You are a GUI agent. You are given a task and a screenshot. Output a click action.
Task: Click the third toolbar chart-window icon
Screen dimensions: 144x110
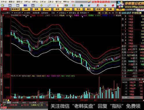click(x=18, y=5)
